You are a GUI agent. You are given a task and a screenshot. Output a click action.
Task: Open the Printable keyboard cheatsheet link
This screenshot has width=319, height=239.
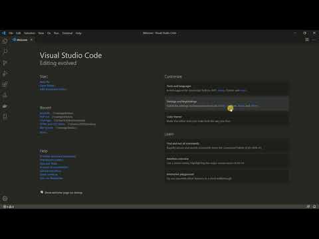(58, 157)
